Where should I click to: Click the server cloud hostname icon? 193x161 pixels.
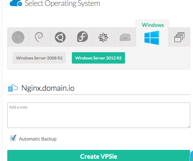click(13, 88)
